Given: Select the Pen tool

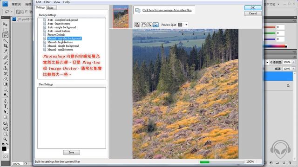Looking at the screenshot, I should pyautogui.click(x=5, y=101).
